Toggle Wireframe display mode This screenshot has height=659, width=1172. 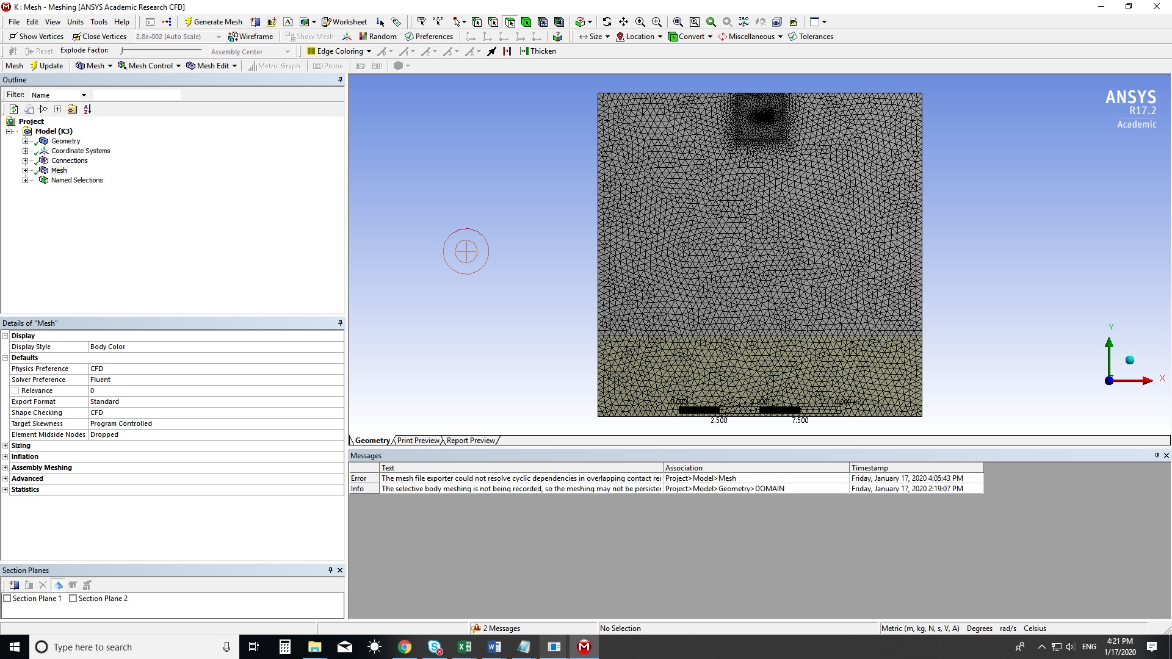[x=250, y=37]
